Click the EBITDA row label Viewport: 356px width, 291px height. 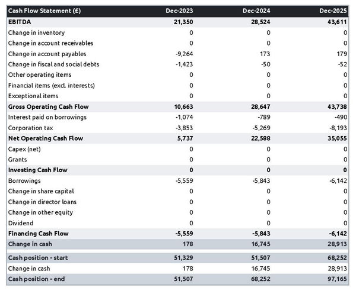pos(20,22)
